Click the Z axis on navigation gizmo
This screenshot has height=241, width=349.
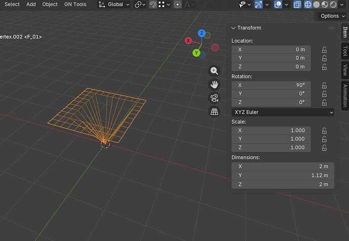202,33
